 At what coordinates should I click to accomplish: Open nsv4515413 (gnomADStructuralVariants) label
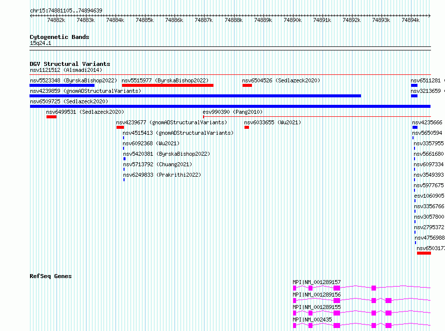[x=178, y=133]
